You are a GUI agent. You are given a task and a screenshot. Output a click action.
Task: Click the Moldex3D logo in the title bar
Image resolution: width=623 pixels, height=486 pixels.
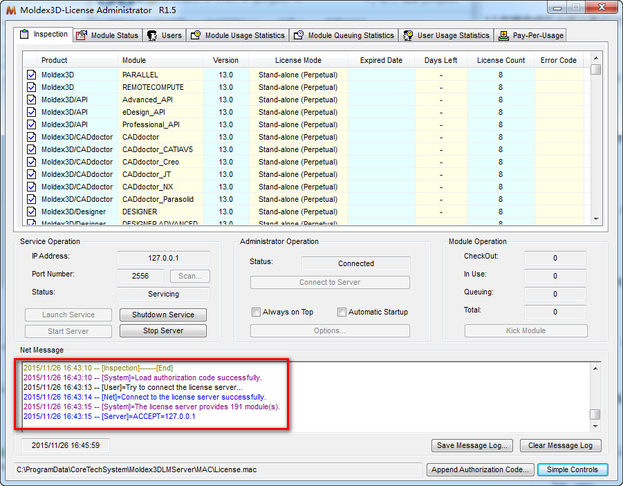coord(11,10)
